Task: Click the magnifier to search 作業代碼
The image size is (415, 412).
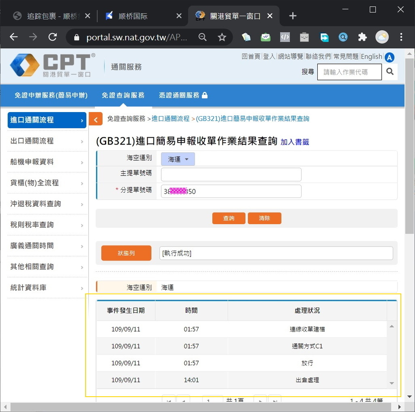Action: point(389,72)
